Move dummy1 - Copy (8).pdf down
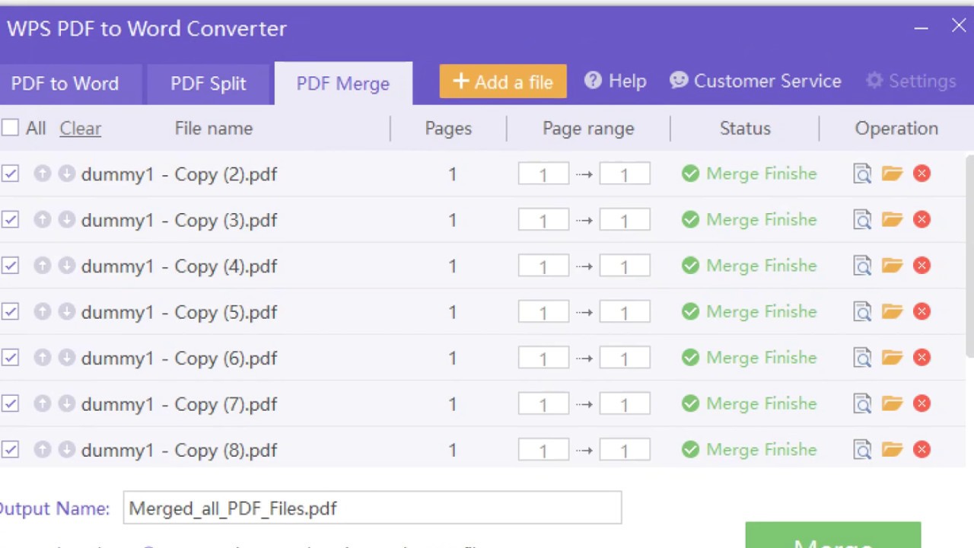Screen dimensions: 974x548 point(67,450)
